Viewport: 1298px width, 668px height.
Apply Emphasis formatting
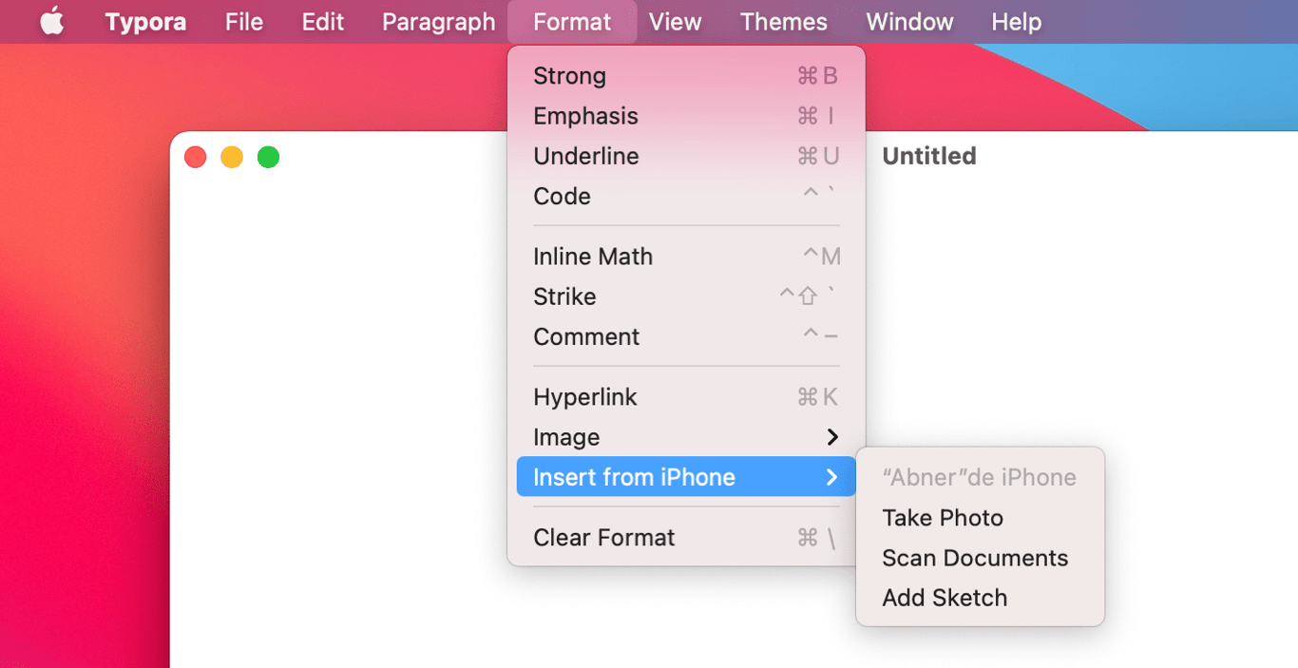(x=585, y=116)
